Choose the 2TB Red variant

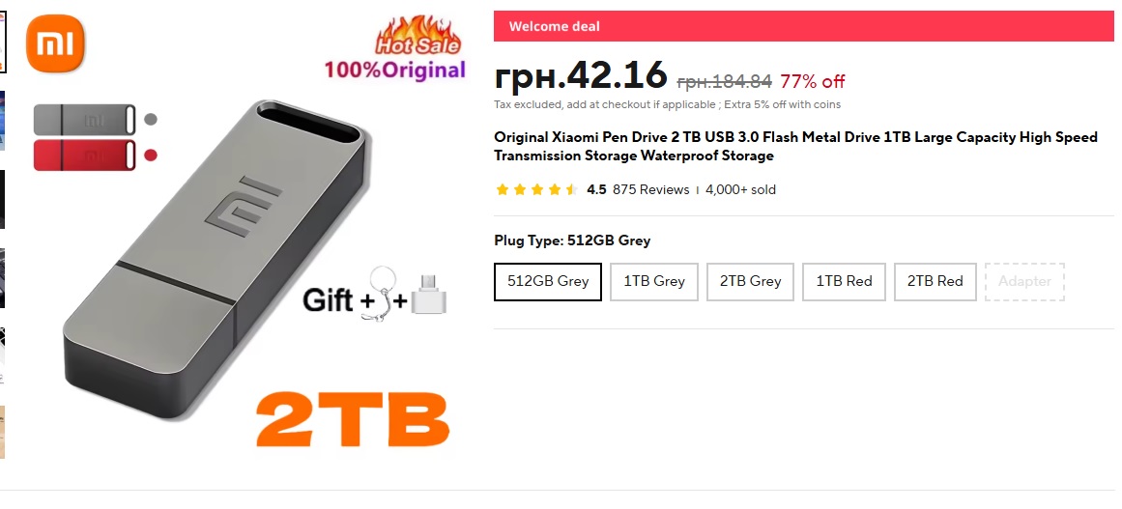point(935,282)
